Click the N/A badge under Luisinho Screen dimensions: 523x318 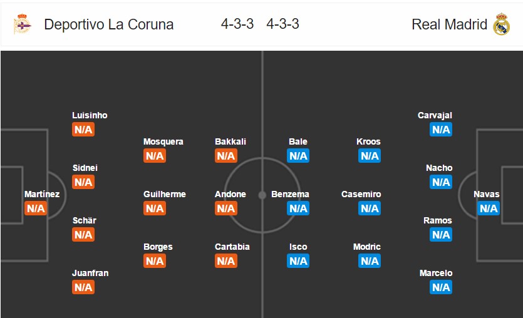pos(83,130)
